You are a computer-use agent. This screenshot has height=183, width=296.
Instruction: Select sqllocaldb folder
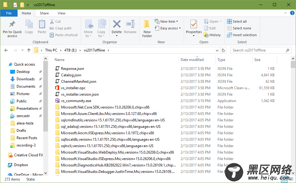point(110,139)
